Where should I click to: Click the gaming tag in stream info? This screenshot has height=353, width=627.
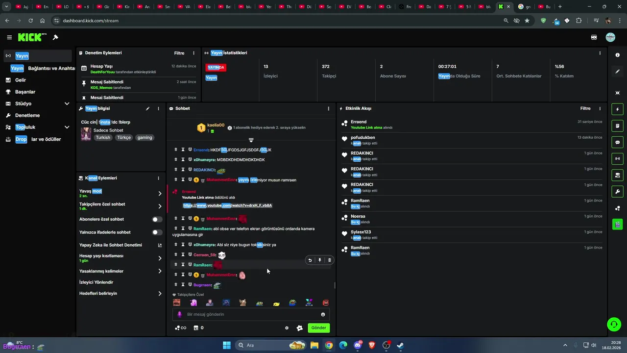pyautogui.click(x=145, y=138)
